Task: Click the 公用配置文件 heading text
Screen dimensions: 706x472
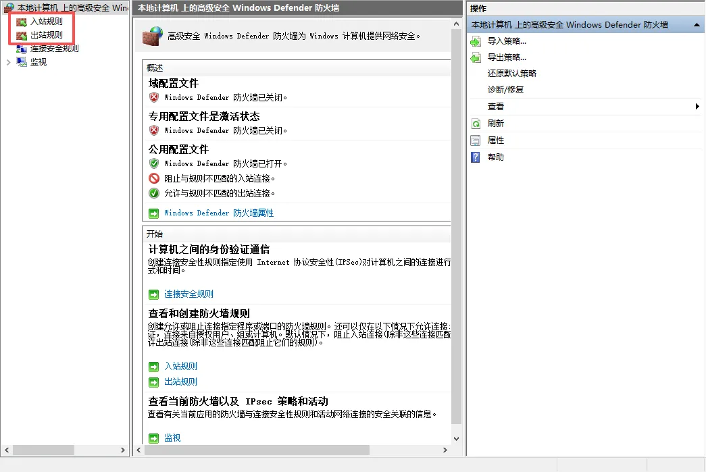Action: click(179, 149)
